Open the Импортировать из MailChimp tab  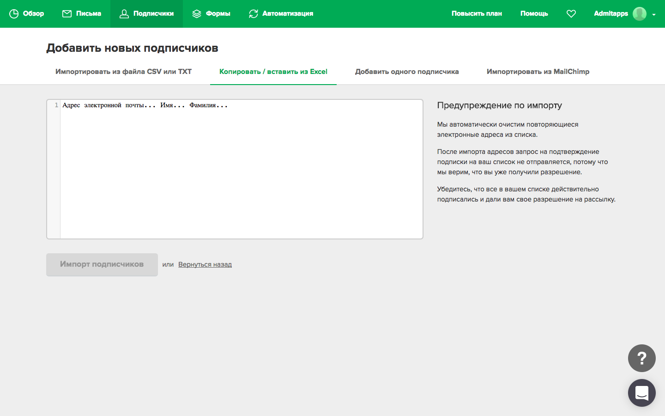(538, 72)
